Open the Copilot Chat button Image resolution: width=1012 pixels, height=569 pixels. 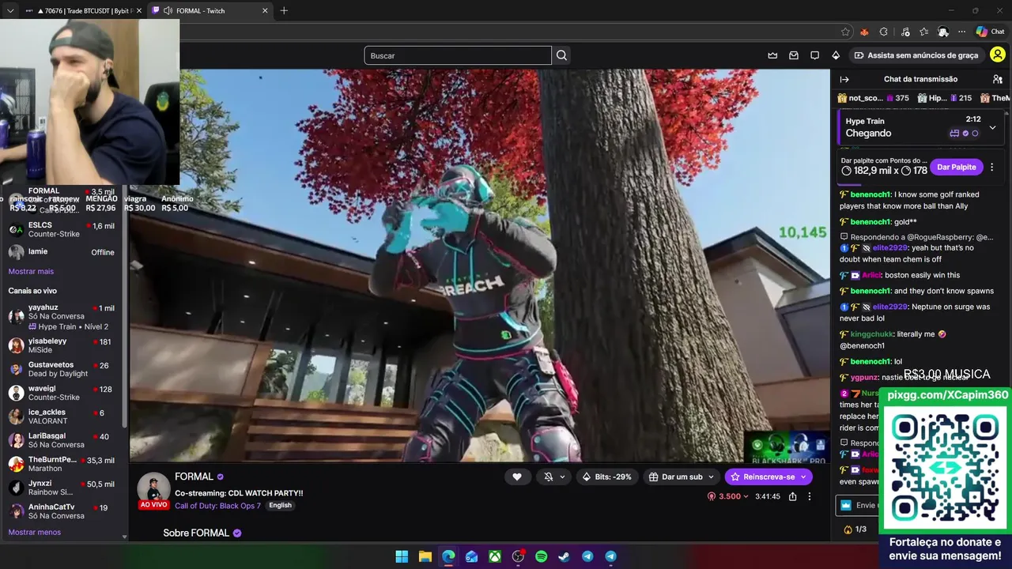coord(990,32)
